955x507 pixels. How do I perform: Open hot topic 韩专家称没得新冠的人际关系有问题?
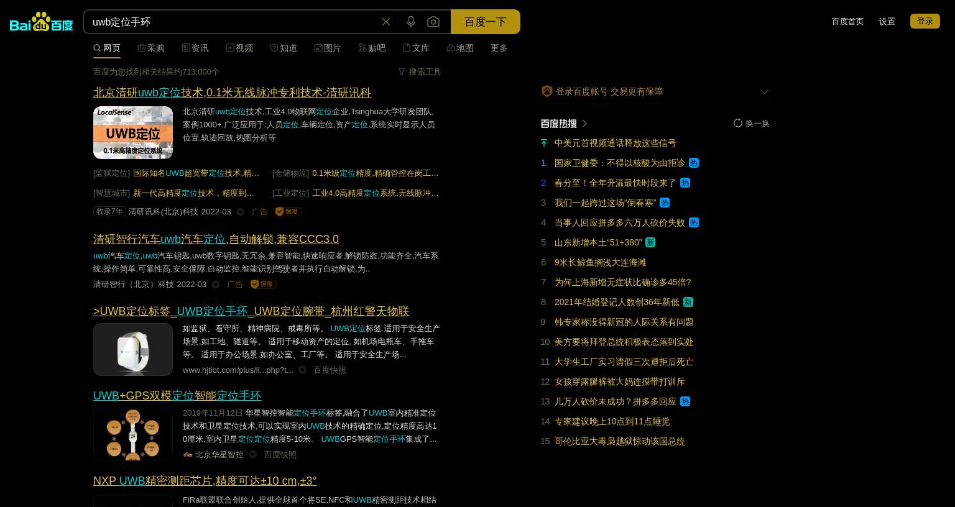[x=624, y=322]
